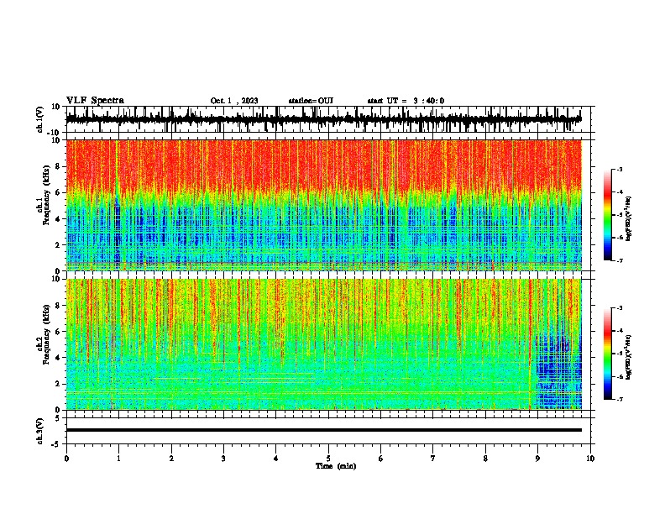Click the '2' kHz tick of ch.1 spectrogram
This screenshot has height=514, width=665.
click(x=58, y=245)
